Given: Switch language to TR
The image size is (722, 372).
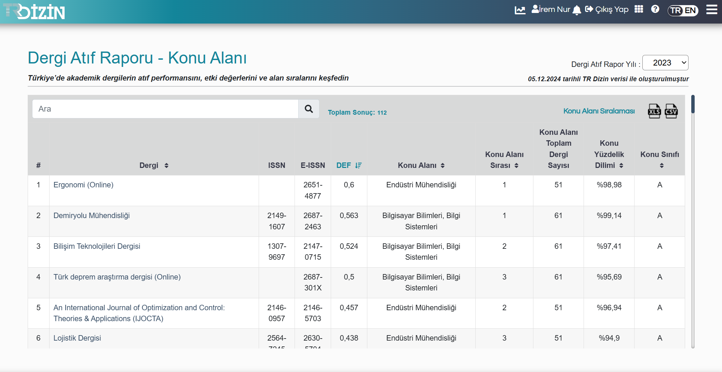Looking at the screenshot, I should 676,11.
